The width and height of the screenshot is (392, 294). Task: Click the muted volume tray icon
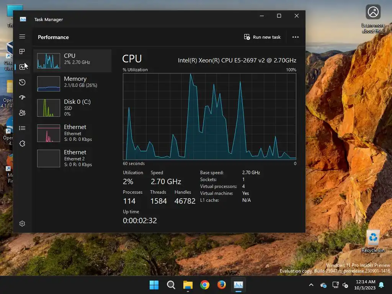(345, 285)
